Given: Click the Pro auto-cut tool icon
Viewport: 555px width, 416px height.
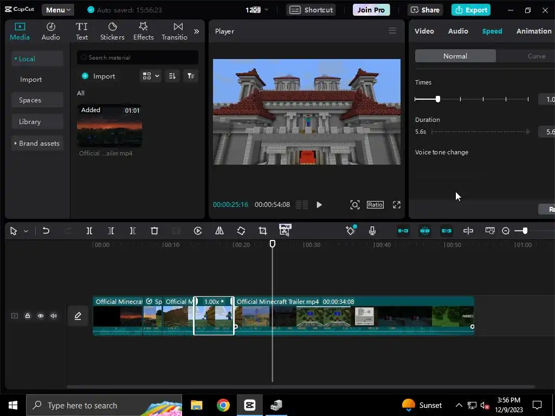Looking at the screenshot, I should click(x=285, y=230).
